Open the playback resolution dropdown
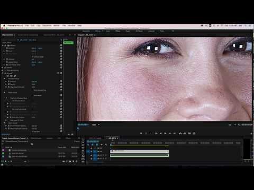Viewport: 254px width, 190px height. pyautogui.click(x=231, y=125)
